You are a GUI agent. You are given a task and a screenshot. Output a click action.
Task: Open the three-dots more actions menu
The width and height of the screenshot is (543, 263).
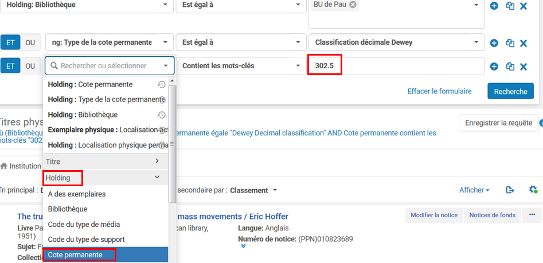pos(532,215)
